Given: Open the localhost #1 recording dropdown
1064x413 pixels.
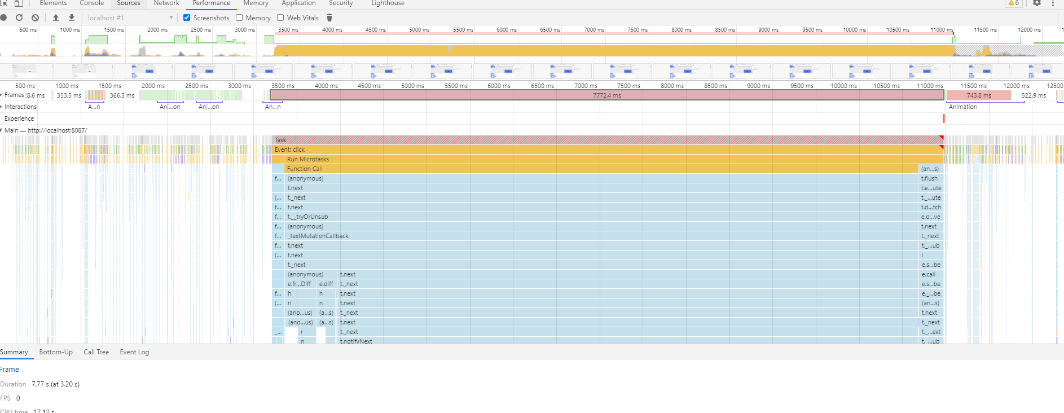Looking at the screenshot, I should click(130, 17).
